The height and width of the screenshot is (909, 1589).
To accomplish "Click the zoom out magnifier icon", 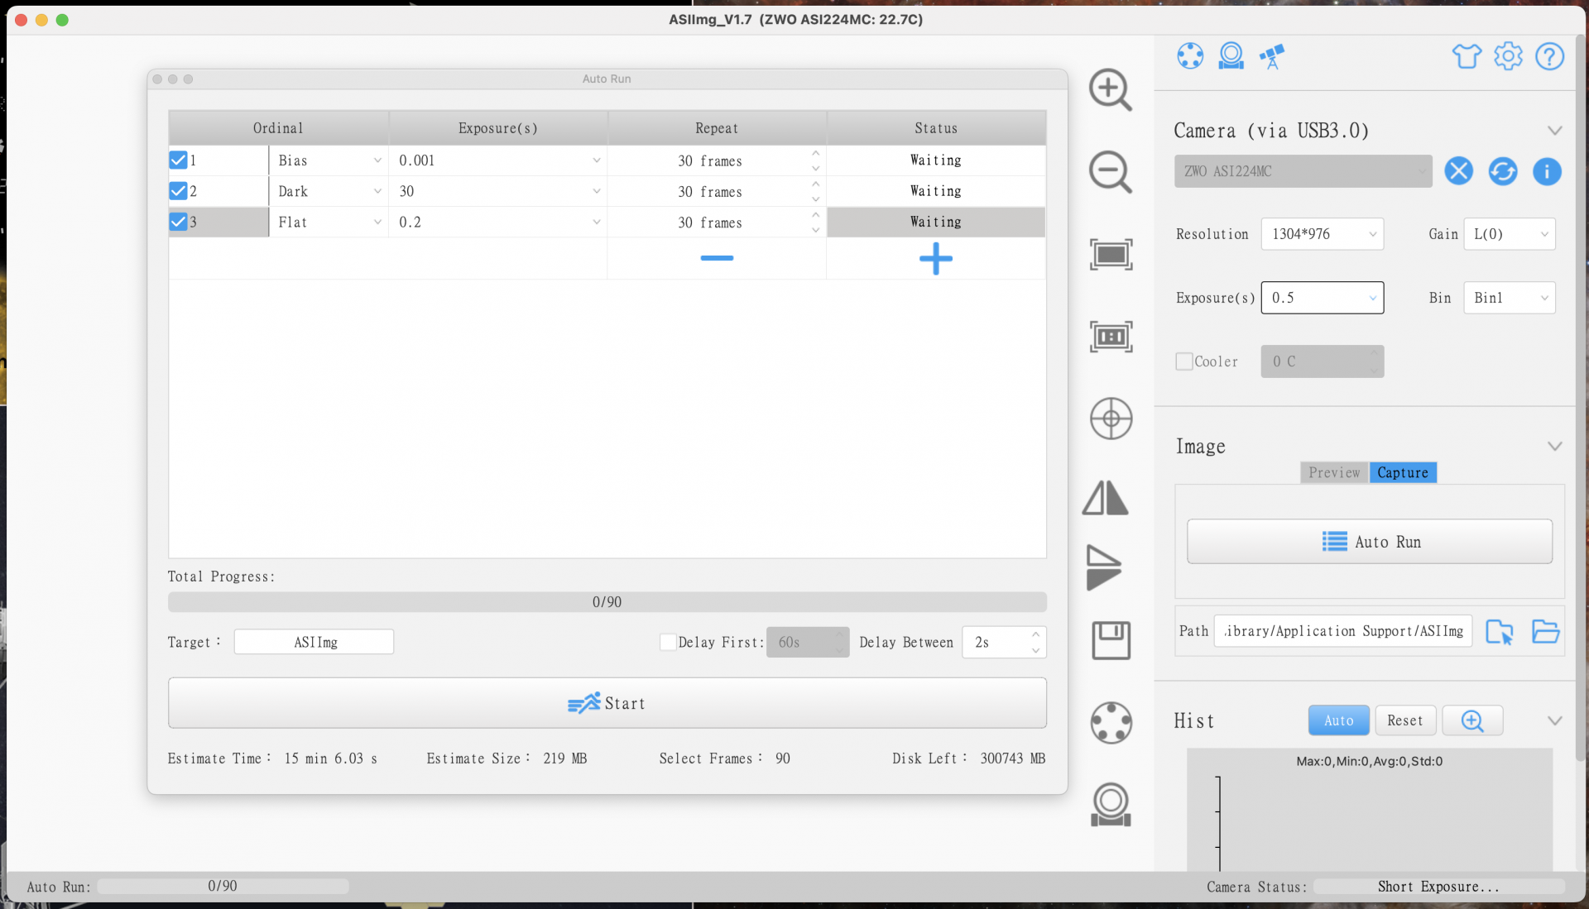I will tap(1110, 172).
